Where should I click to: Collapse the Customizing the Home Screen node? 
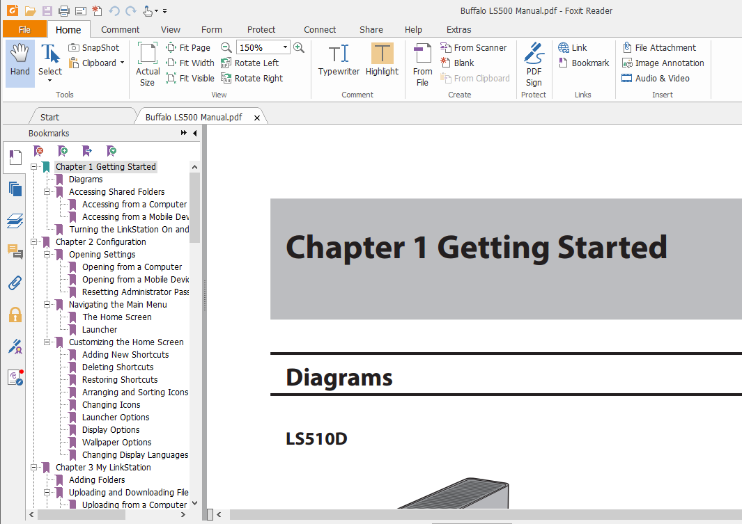[x=47, y=342]
